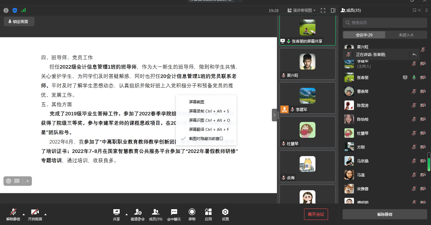Expand the 演讲者视图 view dropdown
Image resolution: width=431 pixels, height=225 pixels.
tap(302, 10)
